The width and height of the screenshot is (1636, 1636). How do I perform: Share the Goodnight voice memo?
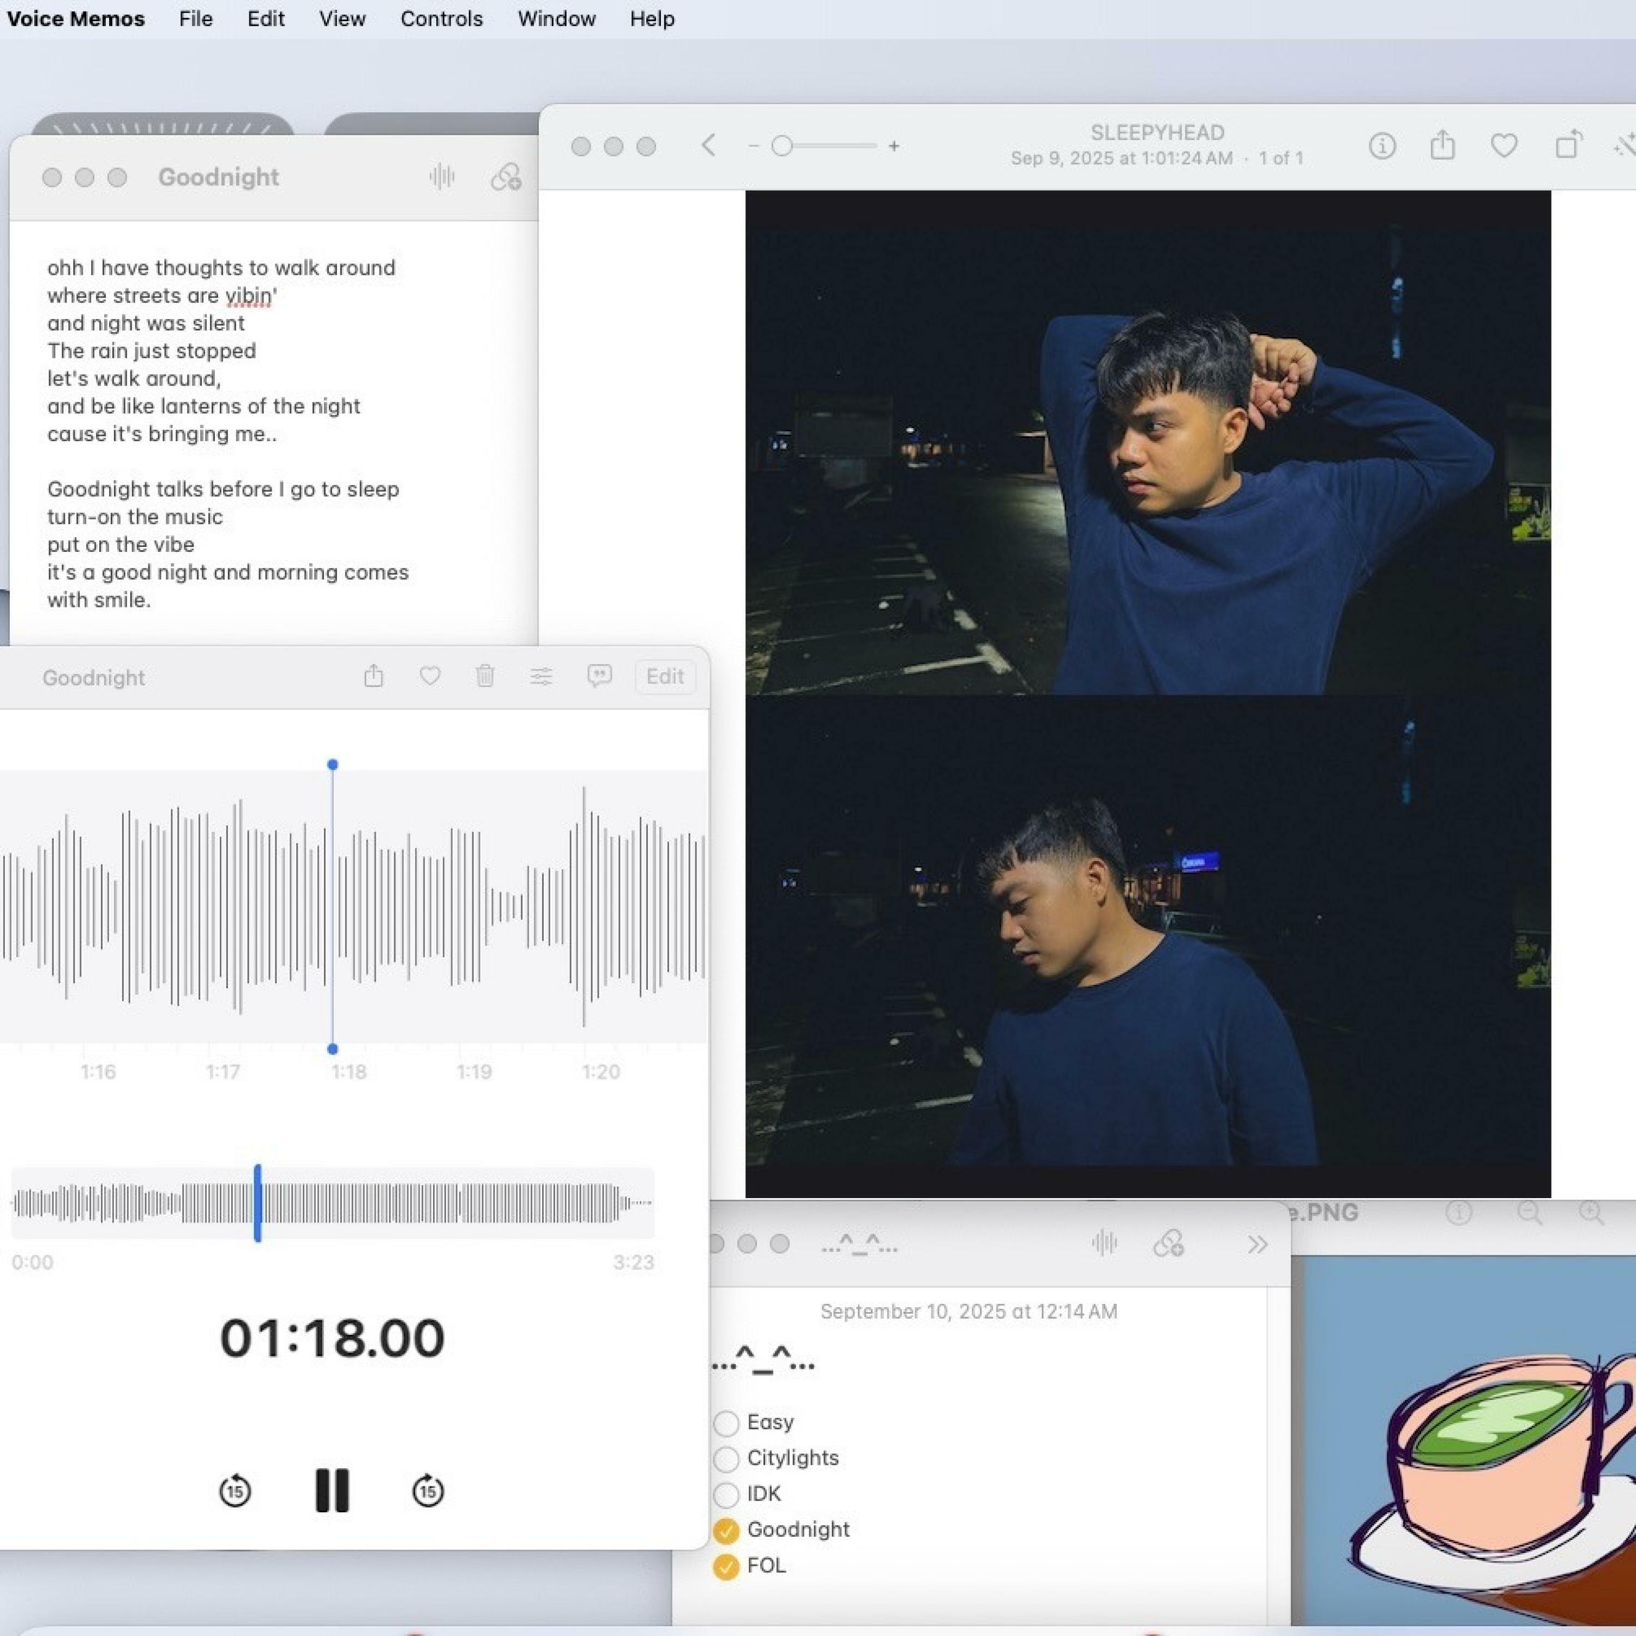pyautogui.click(x=374, y=676)
